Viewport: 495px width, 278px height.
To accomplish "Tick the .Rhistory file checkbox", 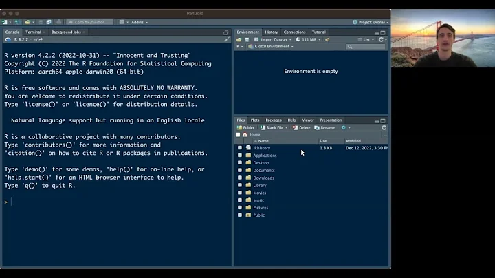I will pos(240,147).
